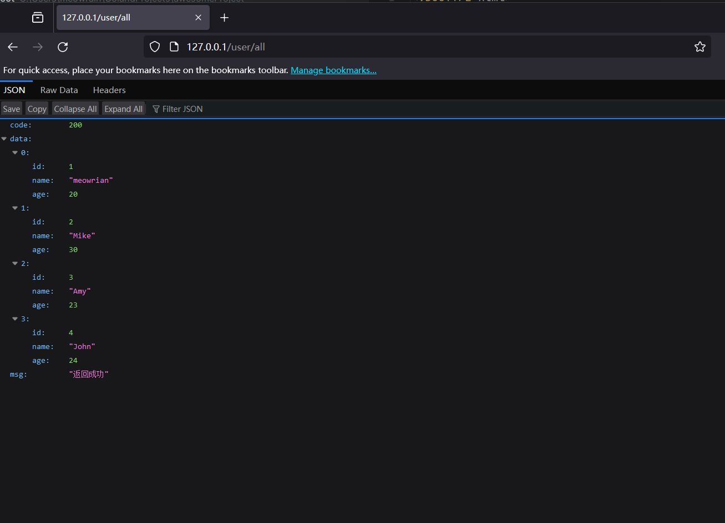Click the page info icon in address bar
The image size is (725, 523).
[174, 47]
